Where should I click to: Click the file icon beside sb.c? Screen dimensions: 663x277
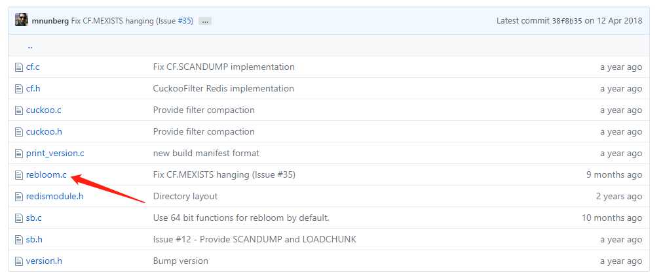tap(18, 218)
